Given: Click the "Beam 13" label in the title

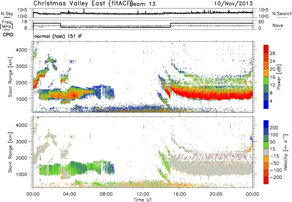Looking at the screenshot, I should pyautogui.click(x=143, y=4).
